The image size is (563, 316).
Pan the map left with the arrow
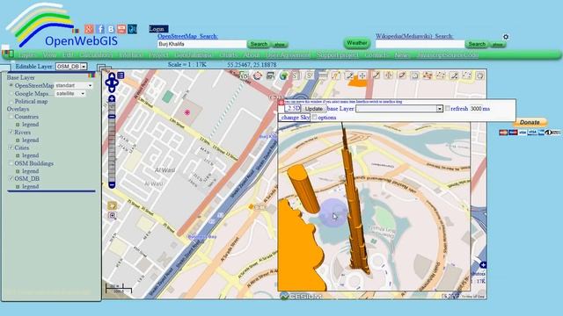coord(107,83)
